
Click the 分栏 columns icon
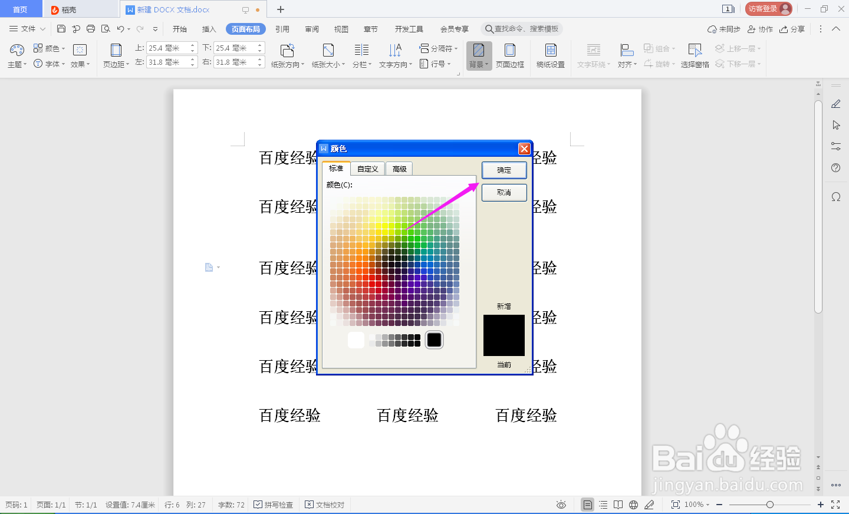pos(361,50)
